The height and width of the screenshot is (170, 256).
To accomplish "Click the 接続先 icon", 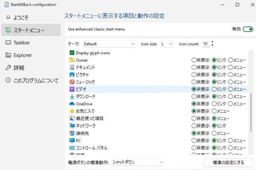I will click(x=72, y=133).
